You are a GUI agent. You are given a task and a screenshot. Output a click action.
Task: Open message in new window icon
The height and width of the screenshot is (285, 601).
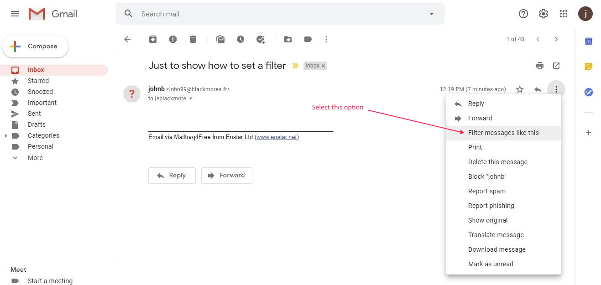[556, 66]
